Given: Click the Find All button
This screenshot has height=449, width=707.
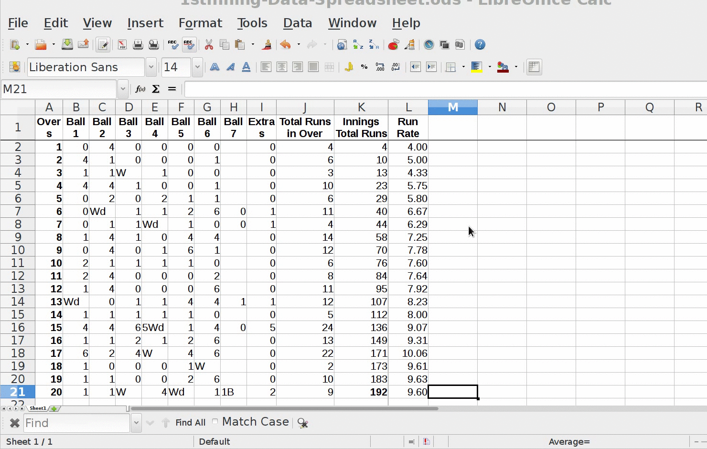Looking at the screenshot, I should coord(190,423).
